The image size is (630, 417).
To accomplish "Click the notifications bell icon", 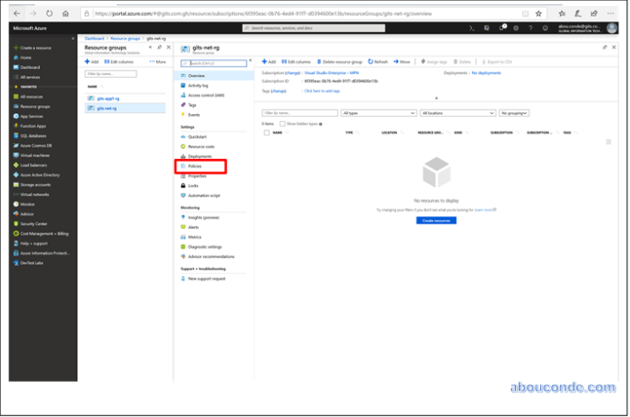I will click(x=502, y=28).
